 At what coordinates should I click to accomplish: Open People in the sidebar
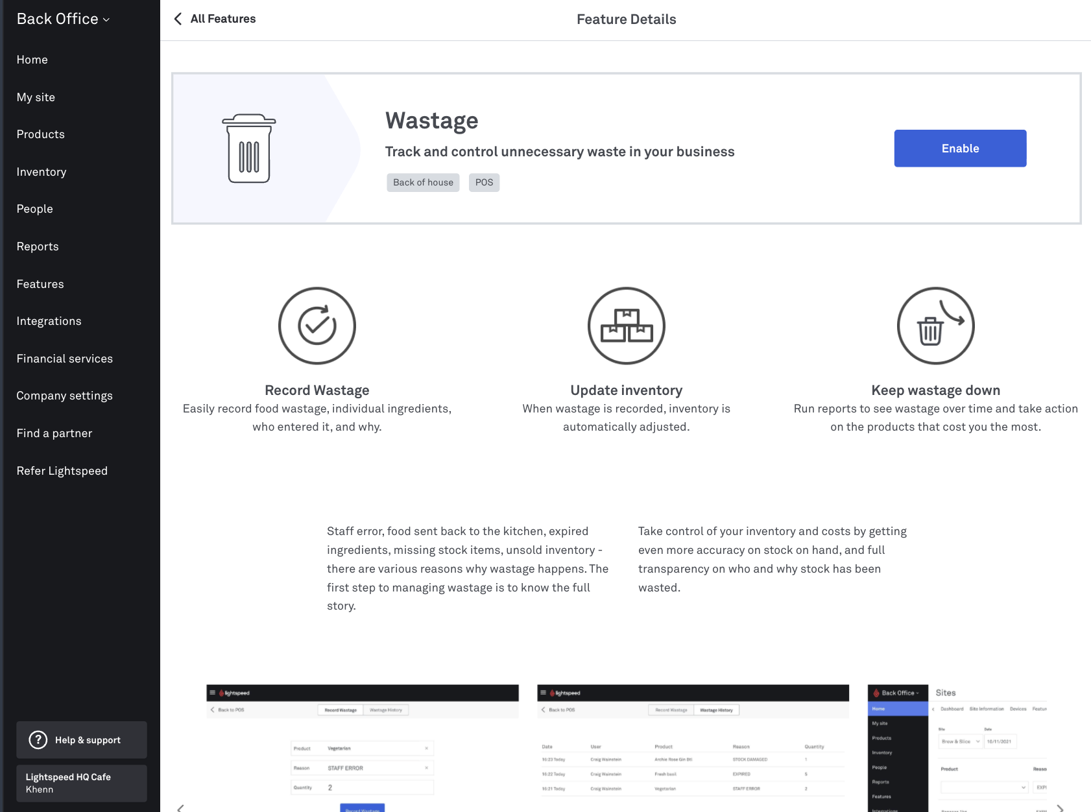click(35, 209)
